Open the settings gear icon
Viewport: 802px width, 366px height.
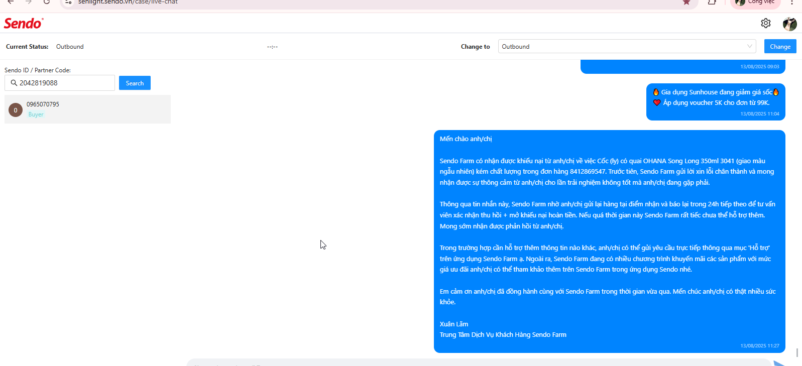click(x=765, y=23)
